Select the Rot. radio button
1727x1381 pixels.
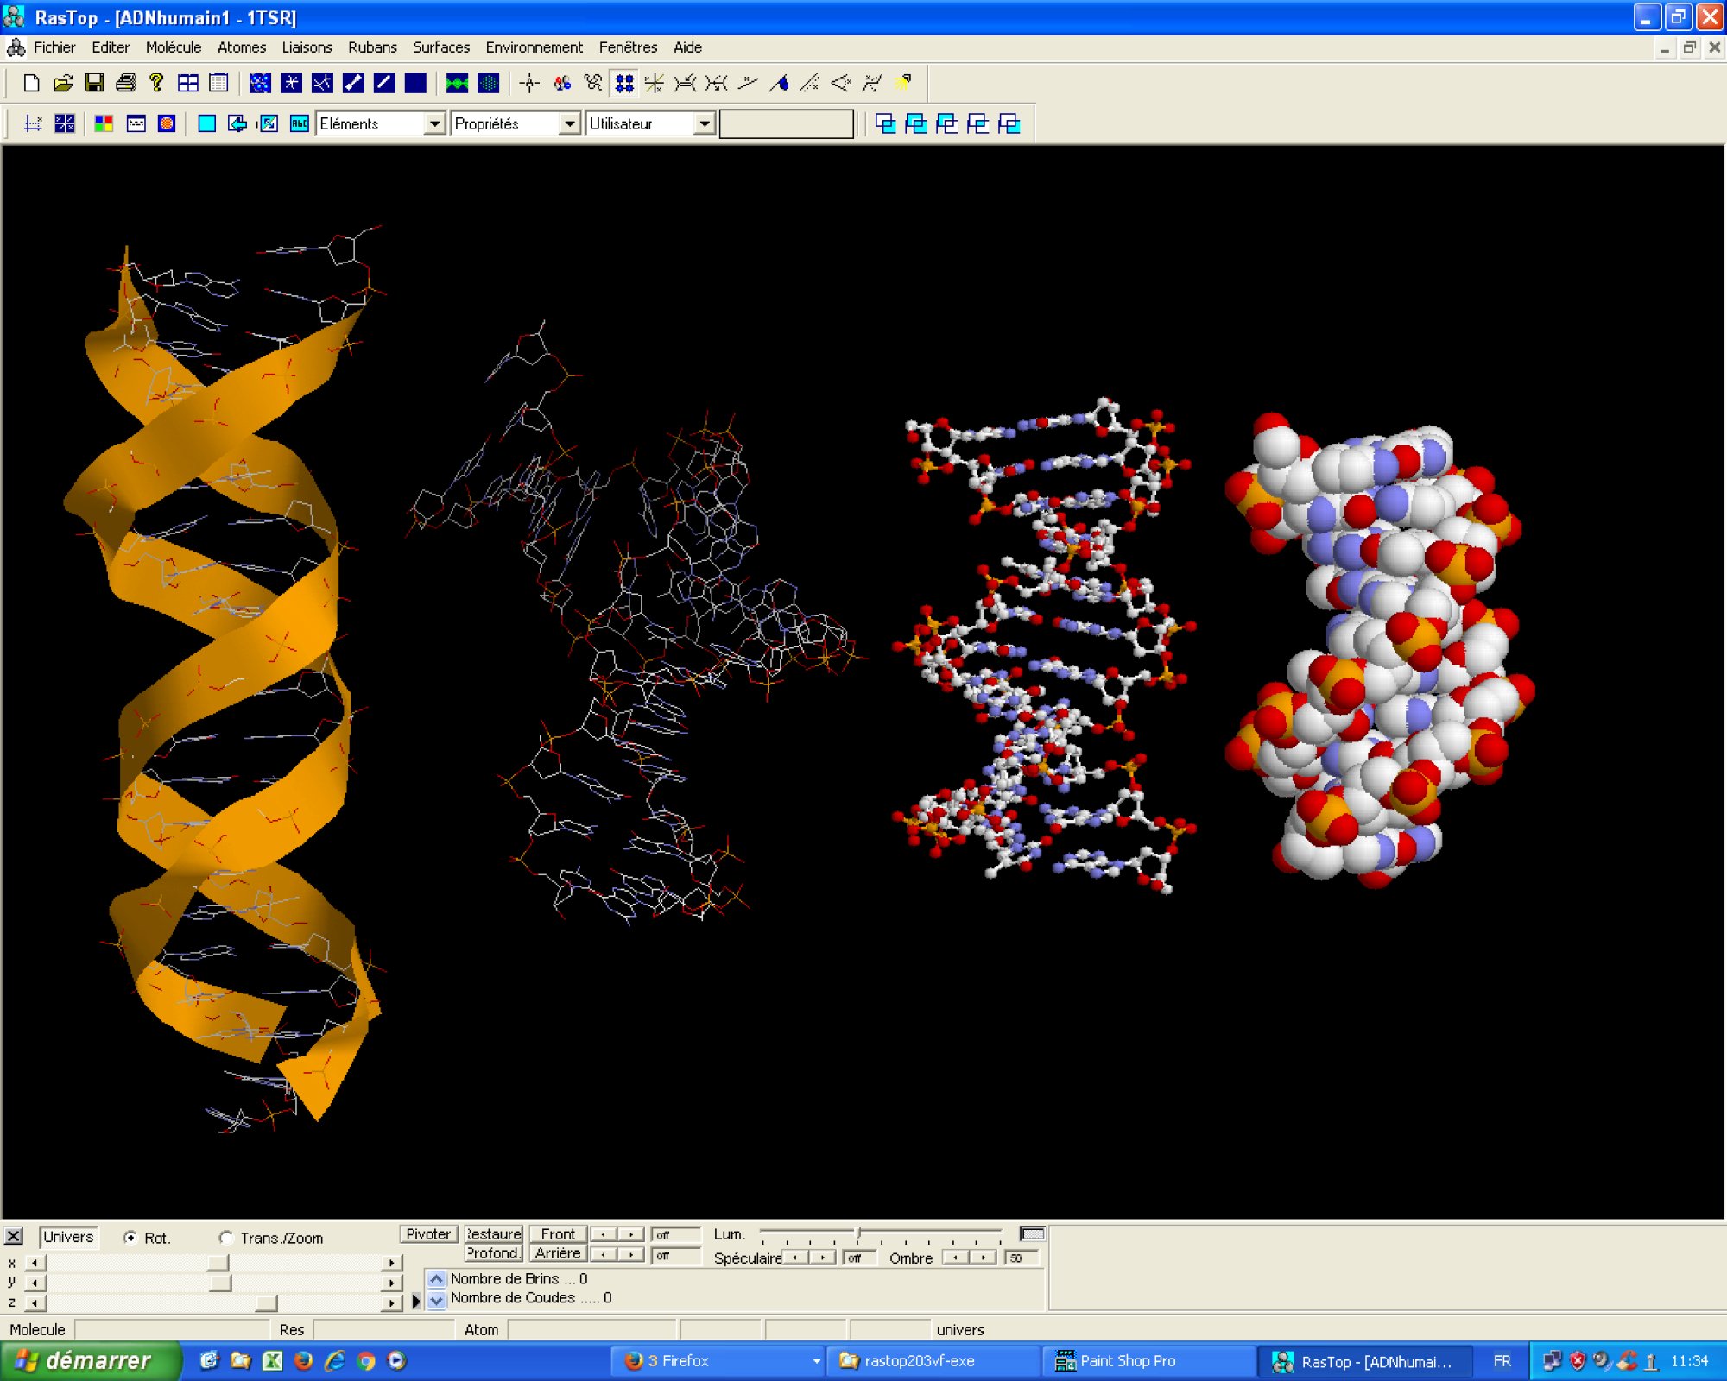point(130,1238)
